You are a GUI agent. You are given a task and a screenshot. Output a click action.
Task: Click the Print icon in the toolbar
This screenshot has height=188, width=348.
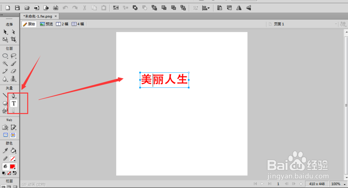pyautogui.click(x=56, y=8)
